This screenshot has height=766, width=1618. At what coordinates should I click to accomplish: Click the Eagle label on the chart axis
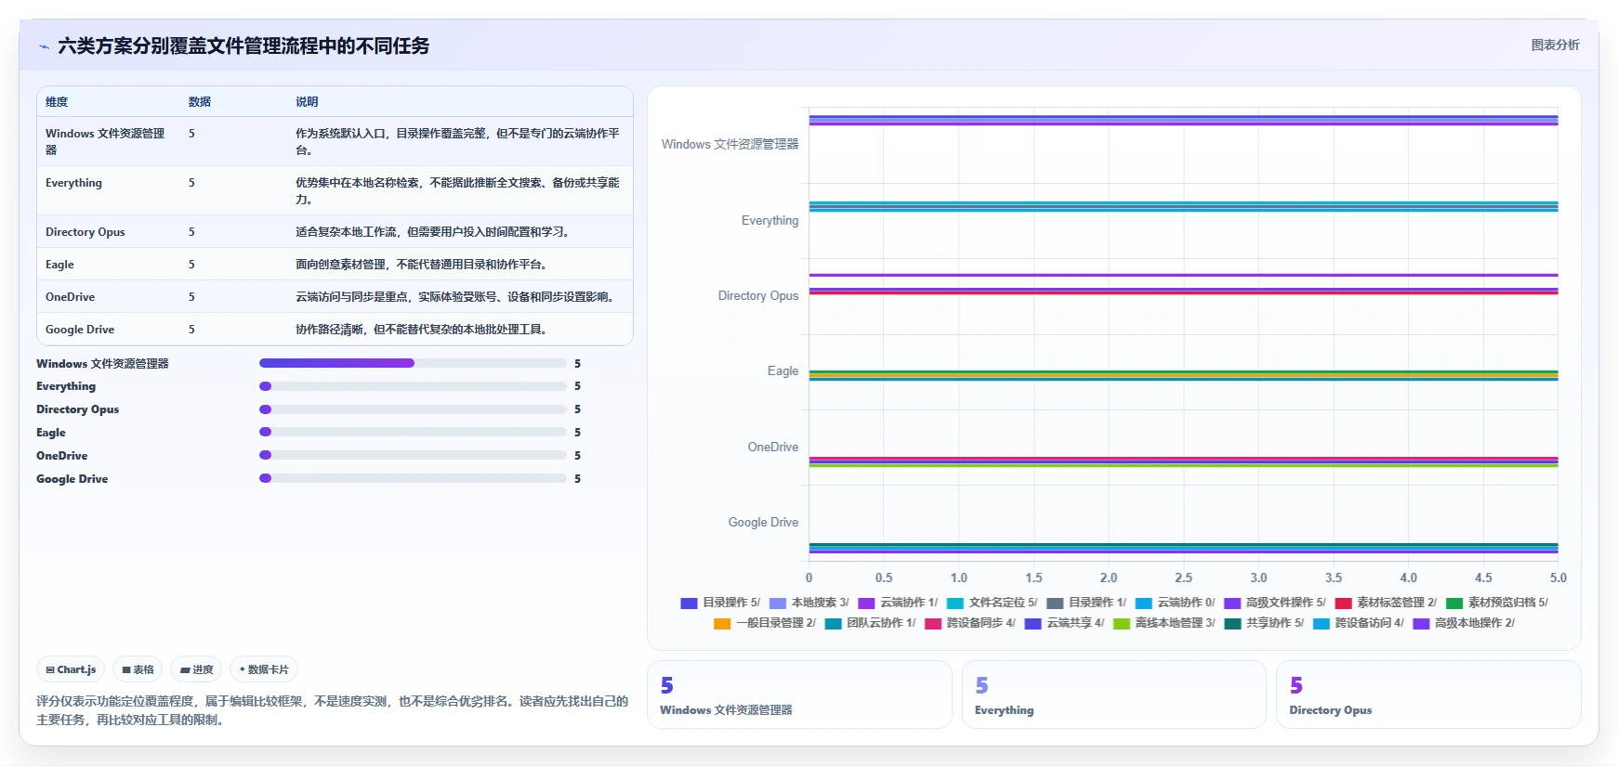tap(783, 371)
